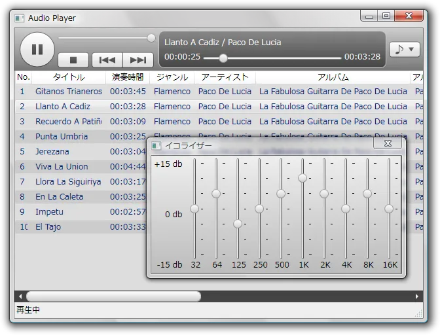Click the horizontal scrollbar right arrow

(x=418, y=296)
